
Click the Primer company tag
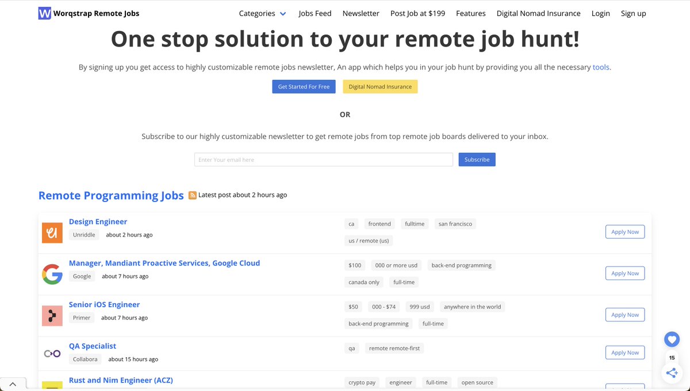[x=82, y=318]
